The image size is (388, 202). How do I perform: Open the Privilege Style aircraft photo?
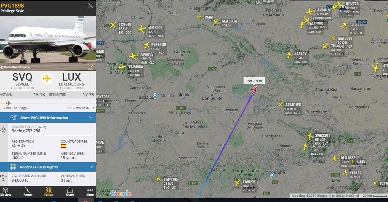[x=48, y=43]
